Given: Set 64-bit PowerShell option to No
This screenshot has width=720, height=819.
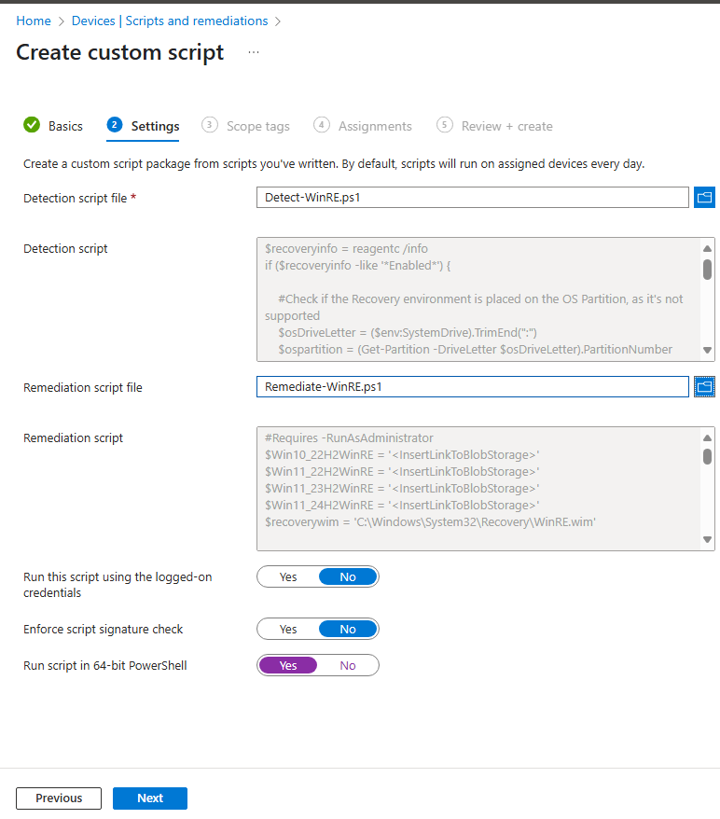Looking at the screenshot, I should tap(348, 665).
